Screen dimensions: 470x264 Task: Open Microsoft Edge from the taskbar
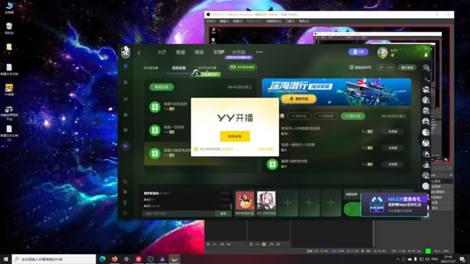coord(102,259)
